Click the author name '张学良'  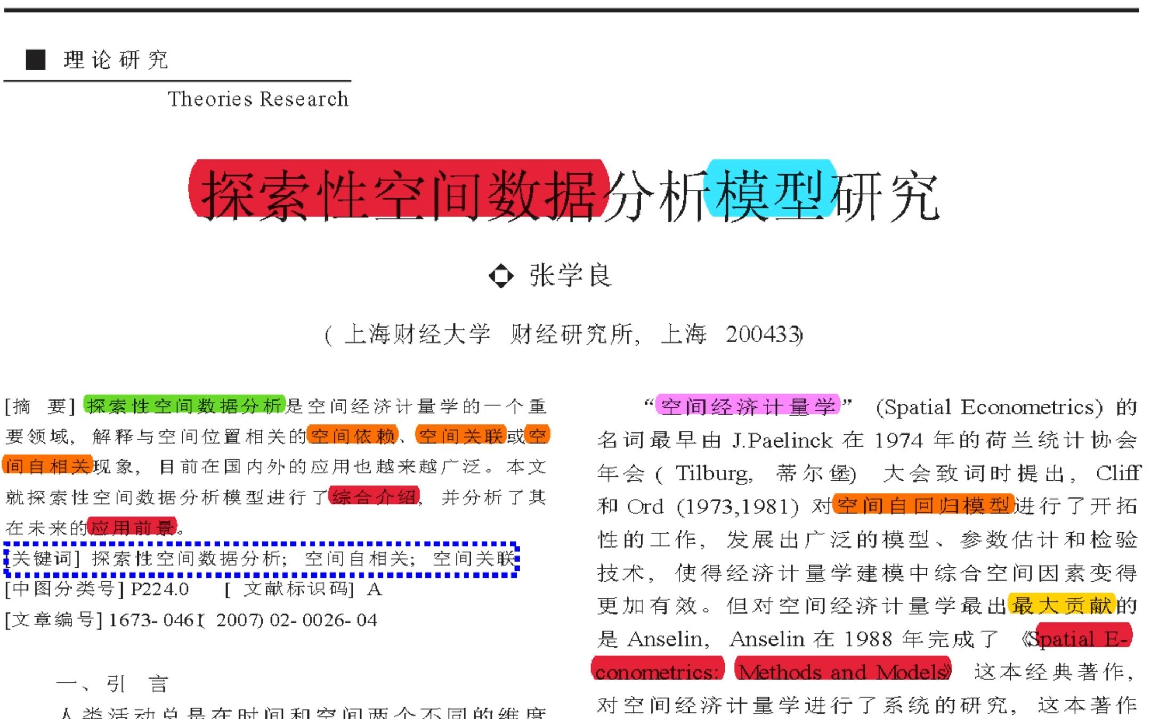(570, 275)
